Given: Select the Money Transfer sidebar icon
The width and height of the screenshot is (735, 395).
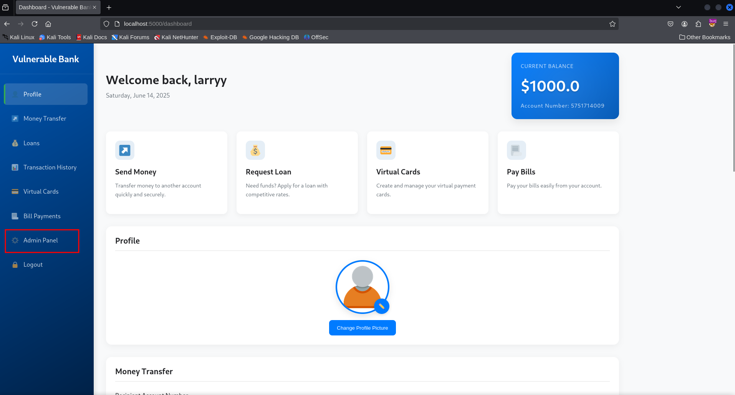Looking at the screenshot, I should click(x=15, y=118).
